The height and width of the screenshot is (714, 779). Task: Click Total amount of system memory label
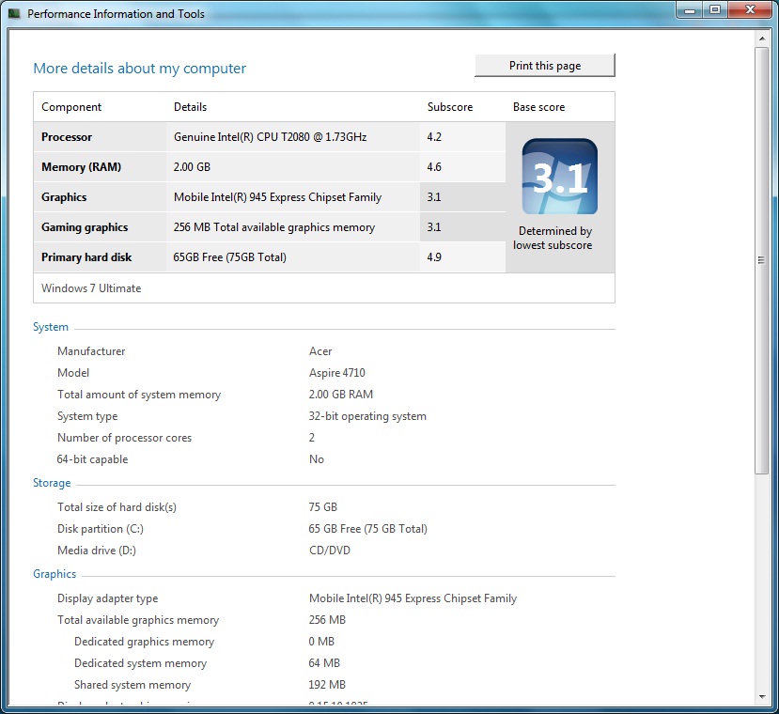pyautogui.click(x=139, y=395)
